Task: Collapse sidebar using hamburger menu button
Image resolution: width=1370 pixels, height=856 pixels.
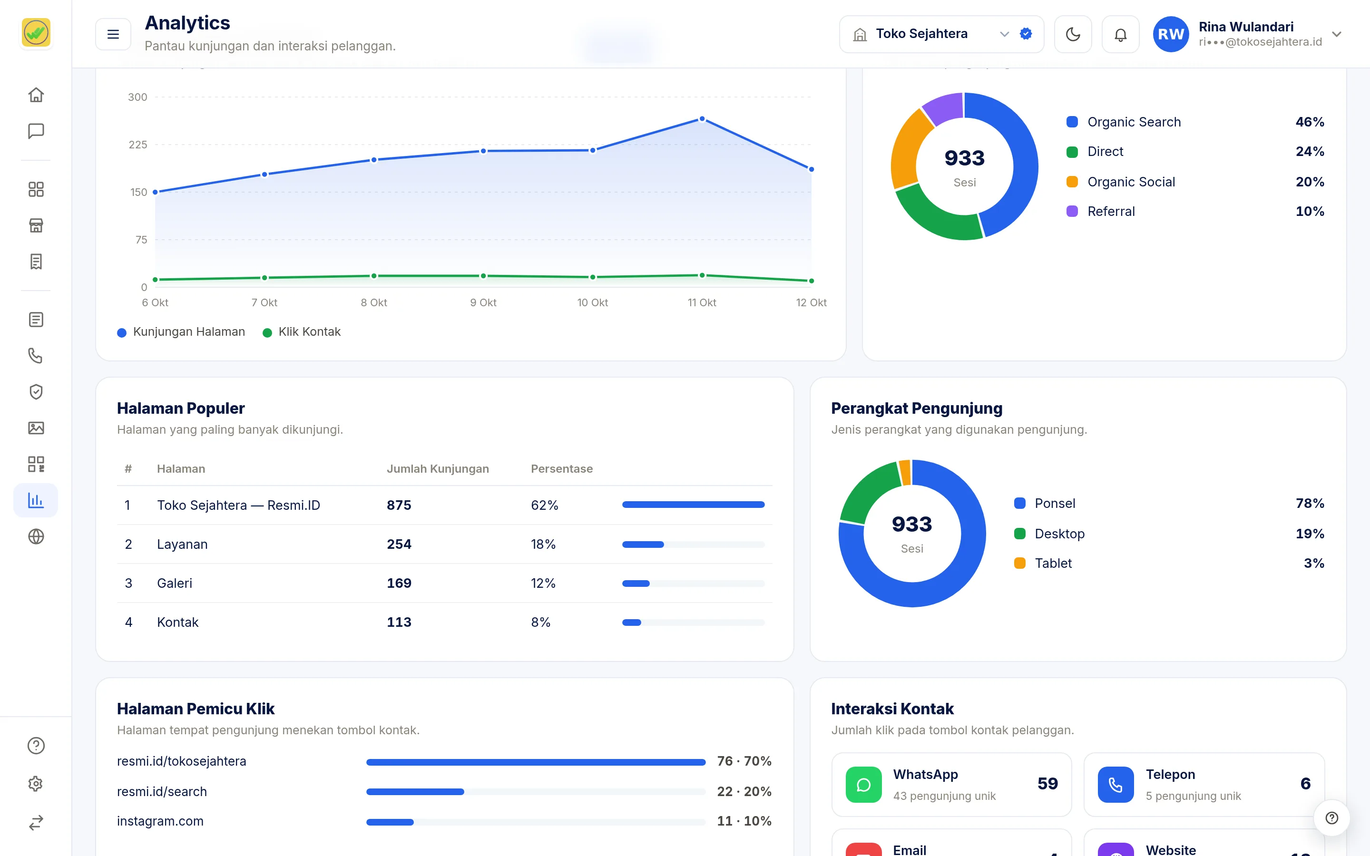Action: 113,34
